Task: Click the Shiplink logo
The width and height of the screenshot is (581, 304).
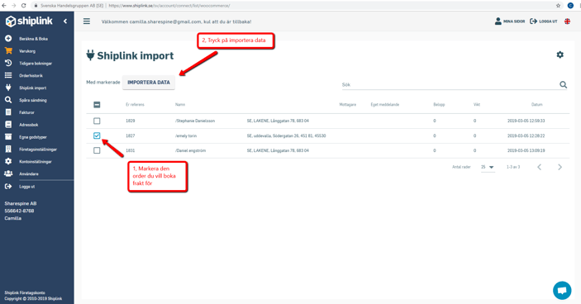Action: pos(29,21)
